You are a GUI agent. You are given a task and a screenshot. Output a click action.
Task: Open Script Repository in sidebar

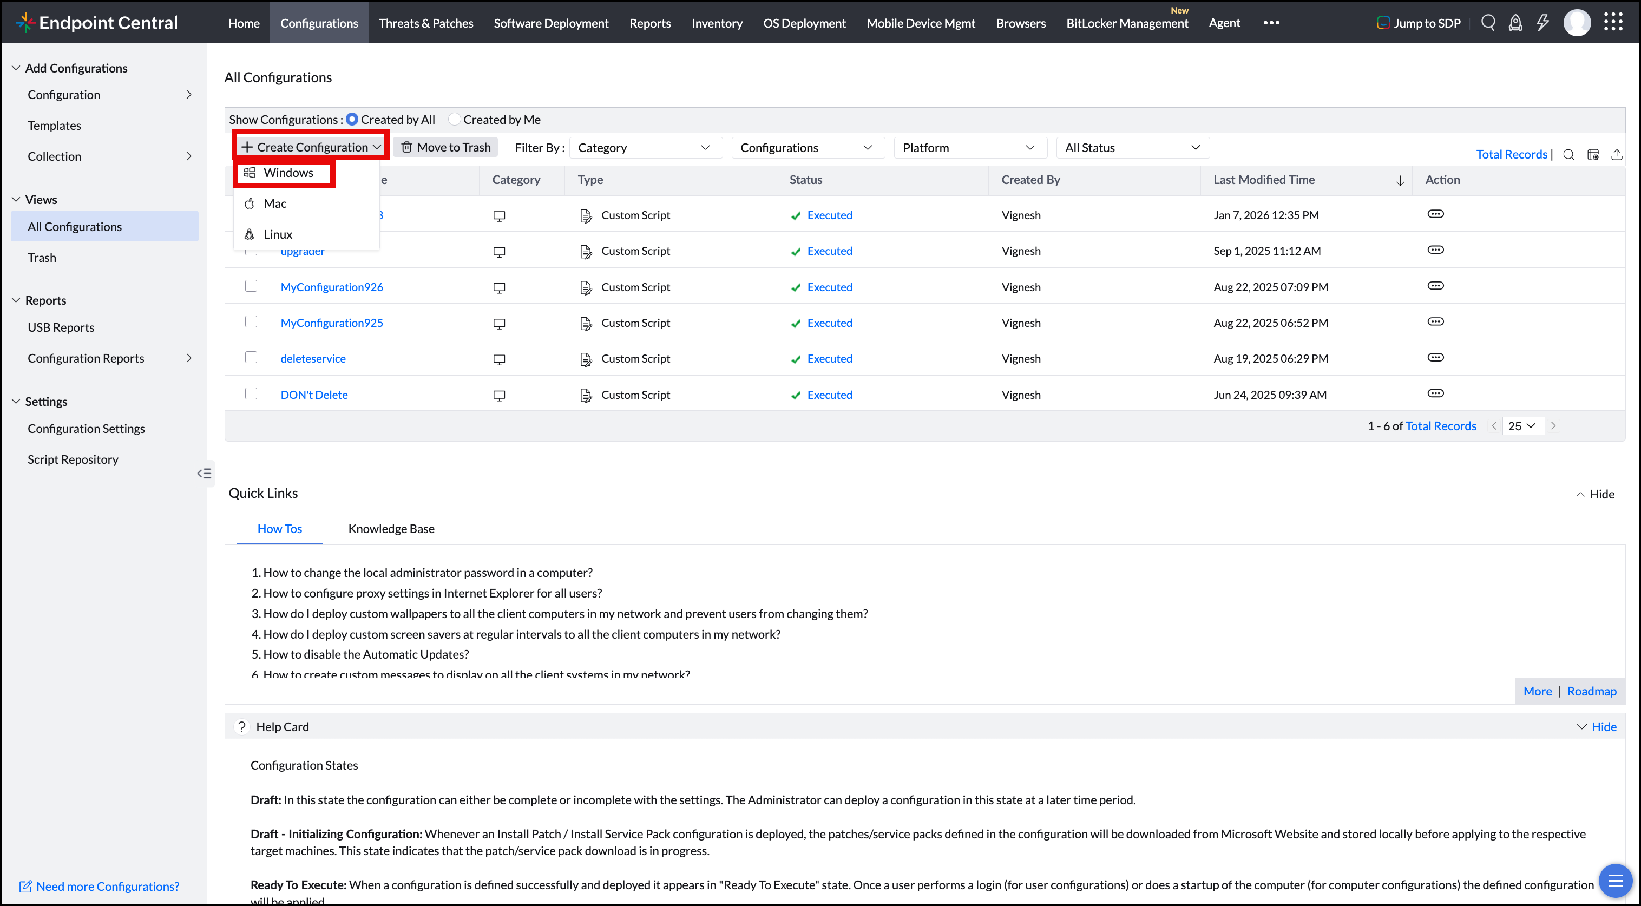73,459
